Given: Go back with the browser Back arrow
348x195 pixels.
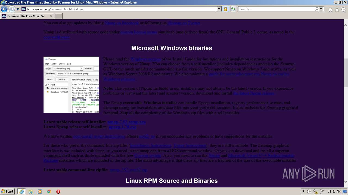Looking at the screenshot, I should tap(4, 9).
